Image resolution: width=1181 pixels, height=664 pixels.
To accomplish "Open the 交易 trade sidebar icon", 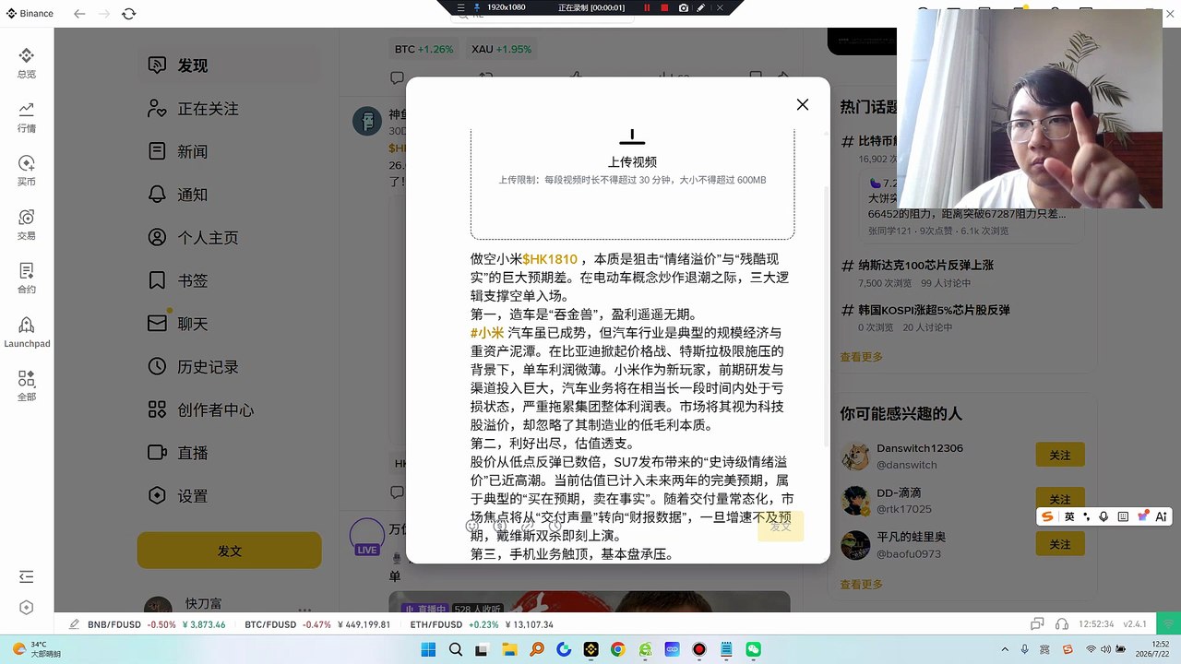I will coord(26,224).
